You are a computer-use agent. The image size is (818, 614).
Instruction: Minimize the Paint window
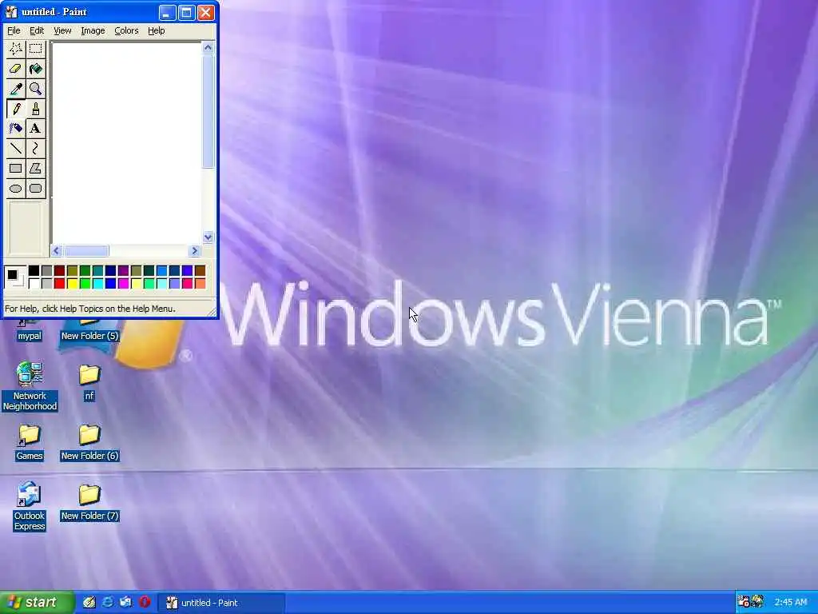pos(167,13)
